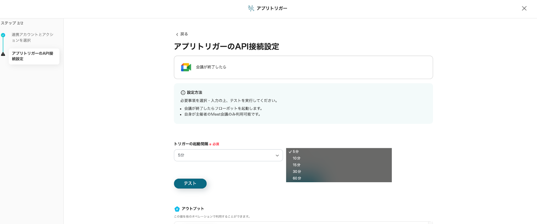
Task: Click the back chevron arrow
Action: (x=177, y=35)
